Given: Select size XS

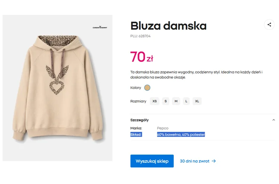Looking at the screenshot, I should click(x=154, y=101).
